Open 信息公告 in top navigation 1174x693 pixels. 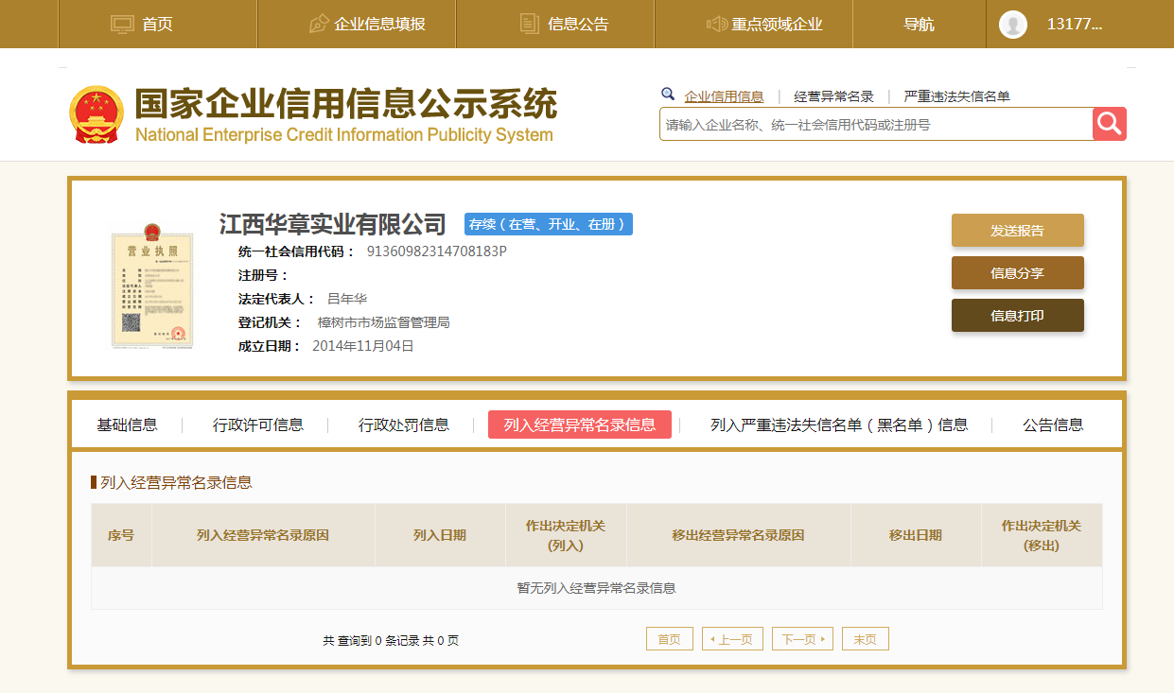(x=578, y=25)
